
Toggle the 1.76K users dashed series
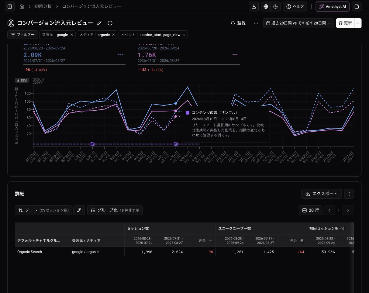(235, 55)
